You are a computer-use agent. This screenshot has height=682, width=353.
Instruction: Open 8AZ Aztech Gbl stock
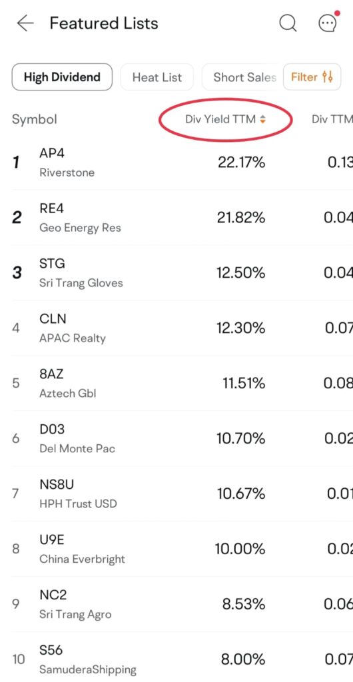[x=182, y=383]
